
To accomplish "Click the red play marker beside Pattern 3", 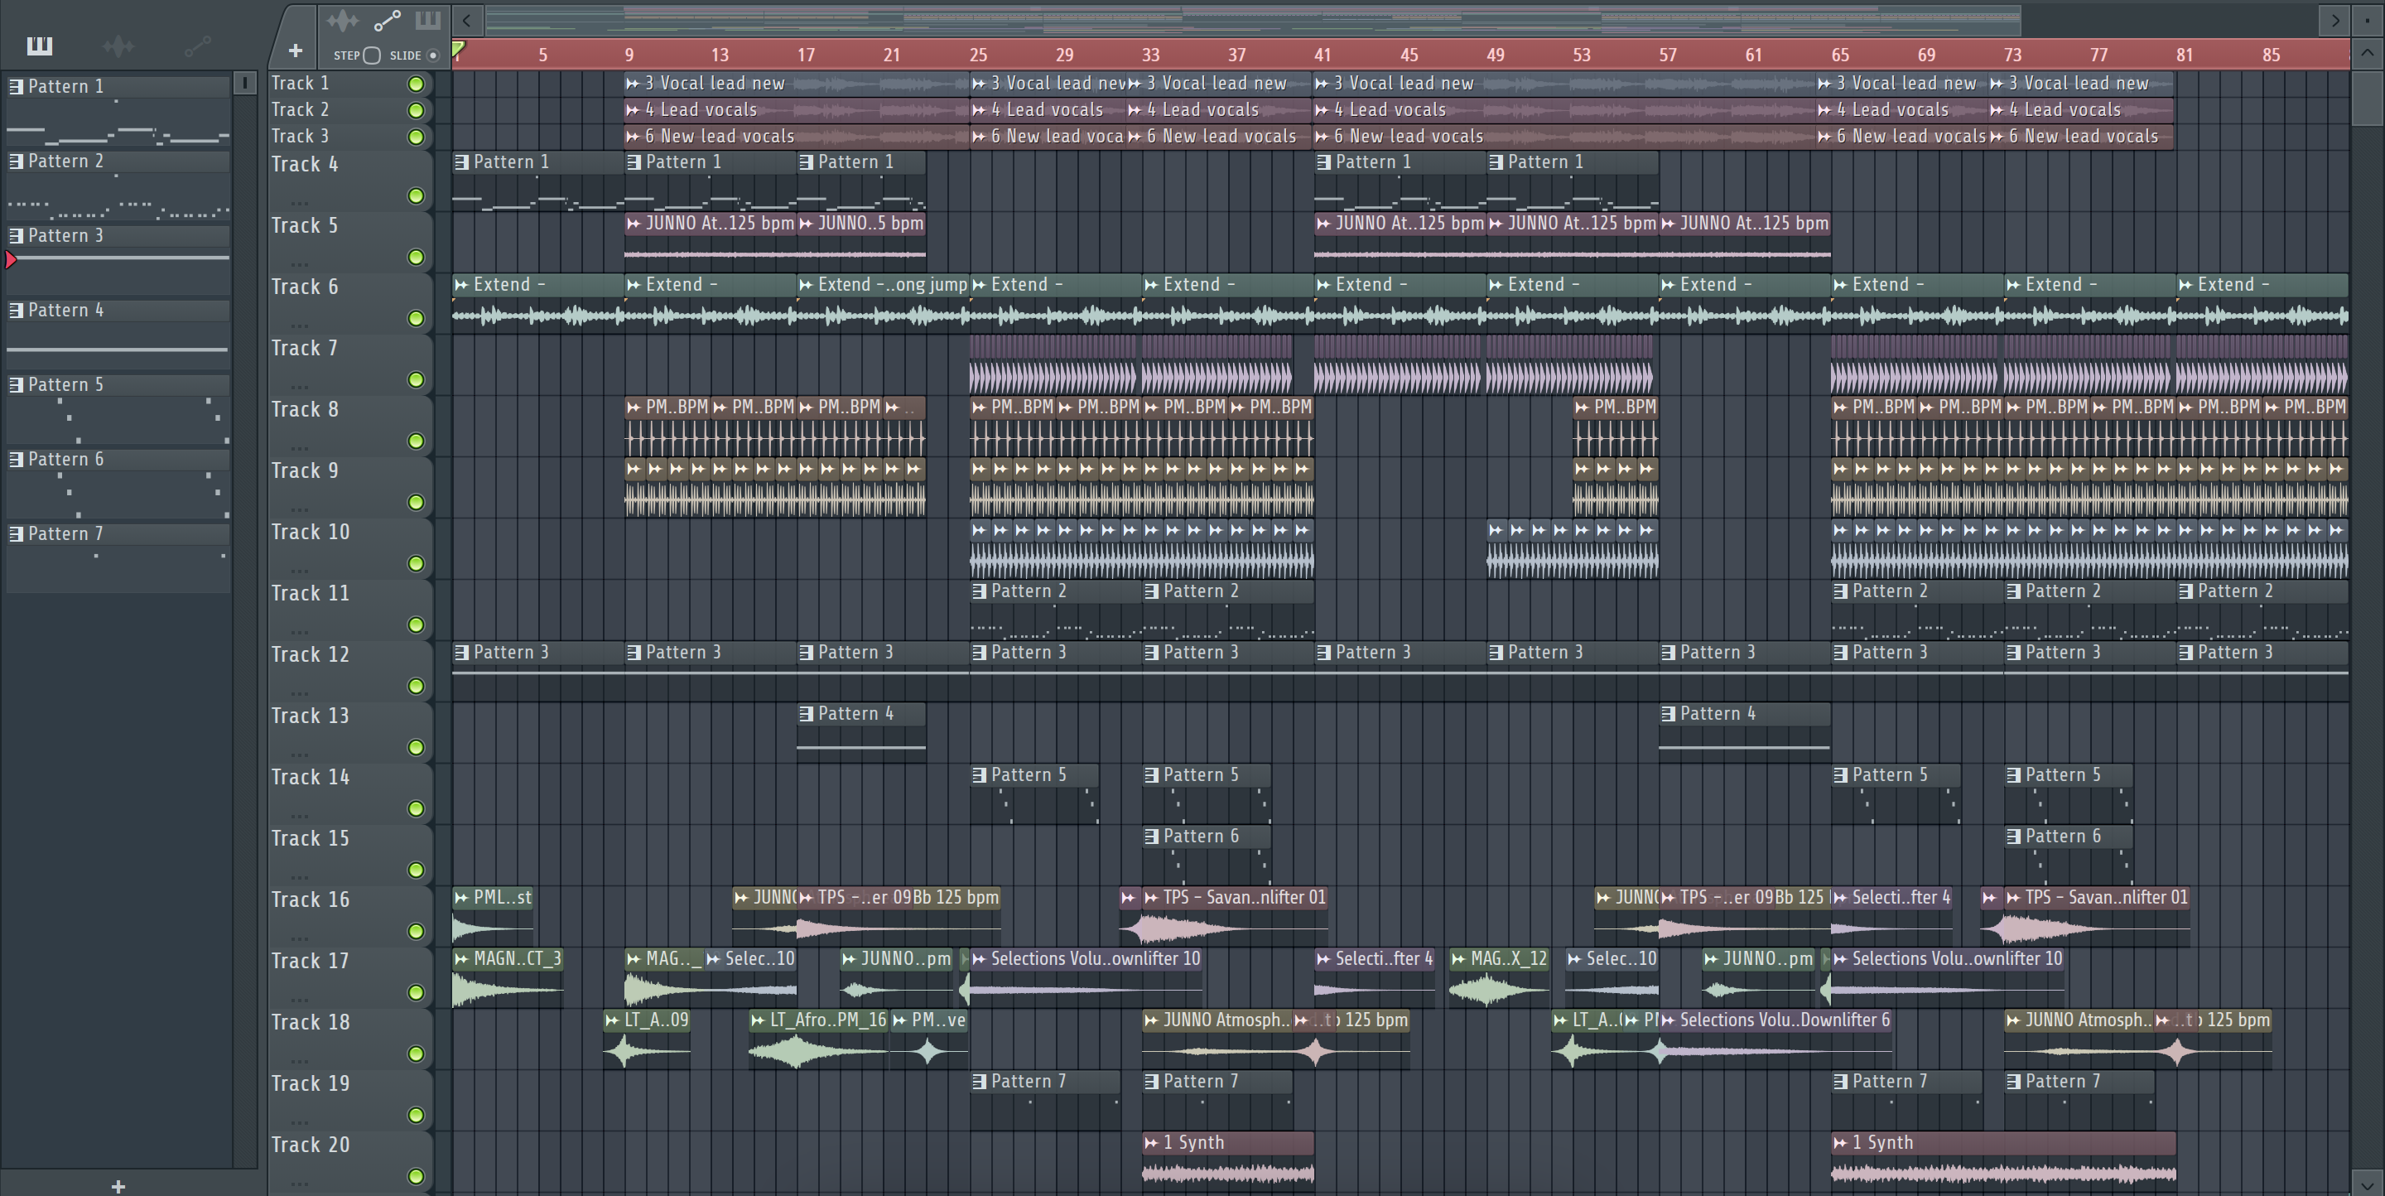I will 10,260.
